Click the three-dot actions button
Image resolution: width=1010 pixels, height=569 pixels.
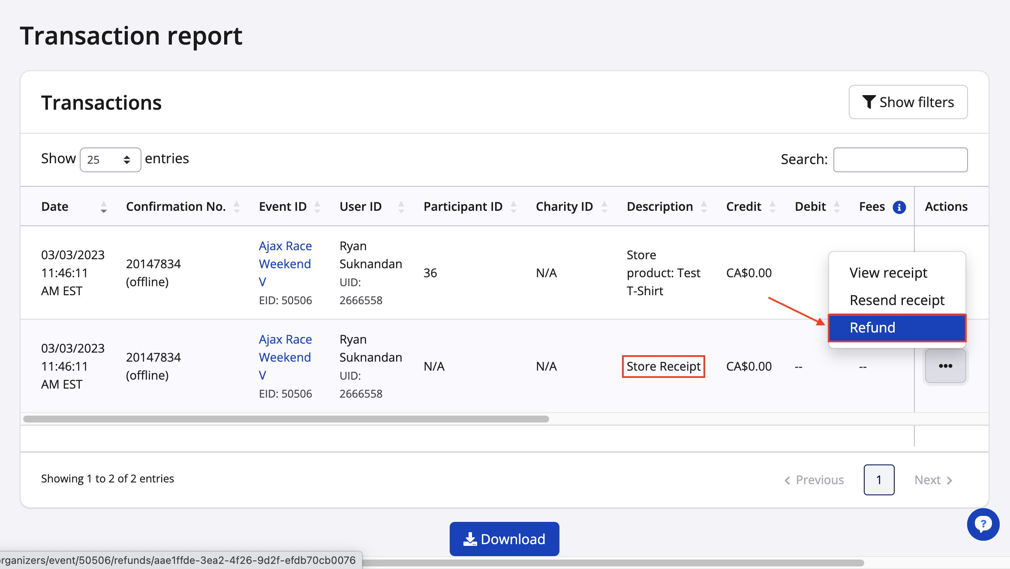click(945, 366)
